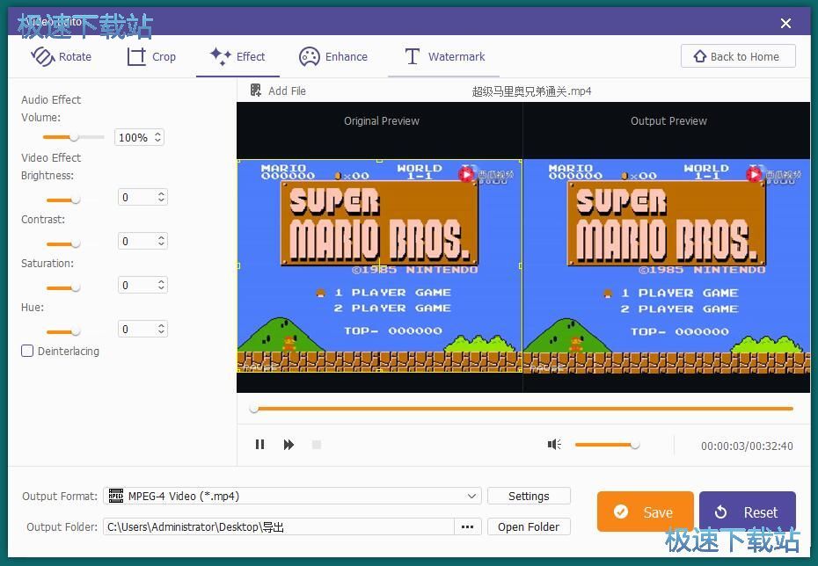
Task: Click the Settings button
Action: pos(529,496)
